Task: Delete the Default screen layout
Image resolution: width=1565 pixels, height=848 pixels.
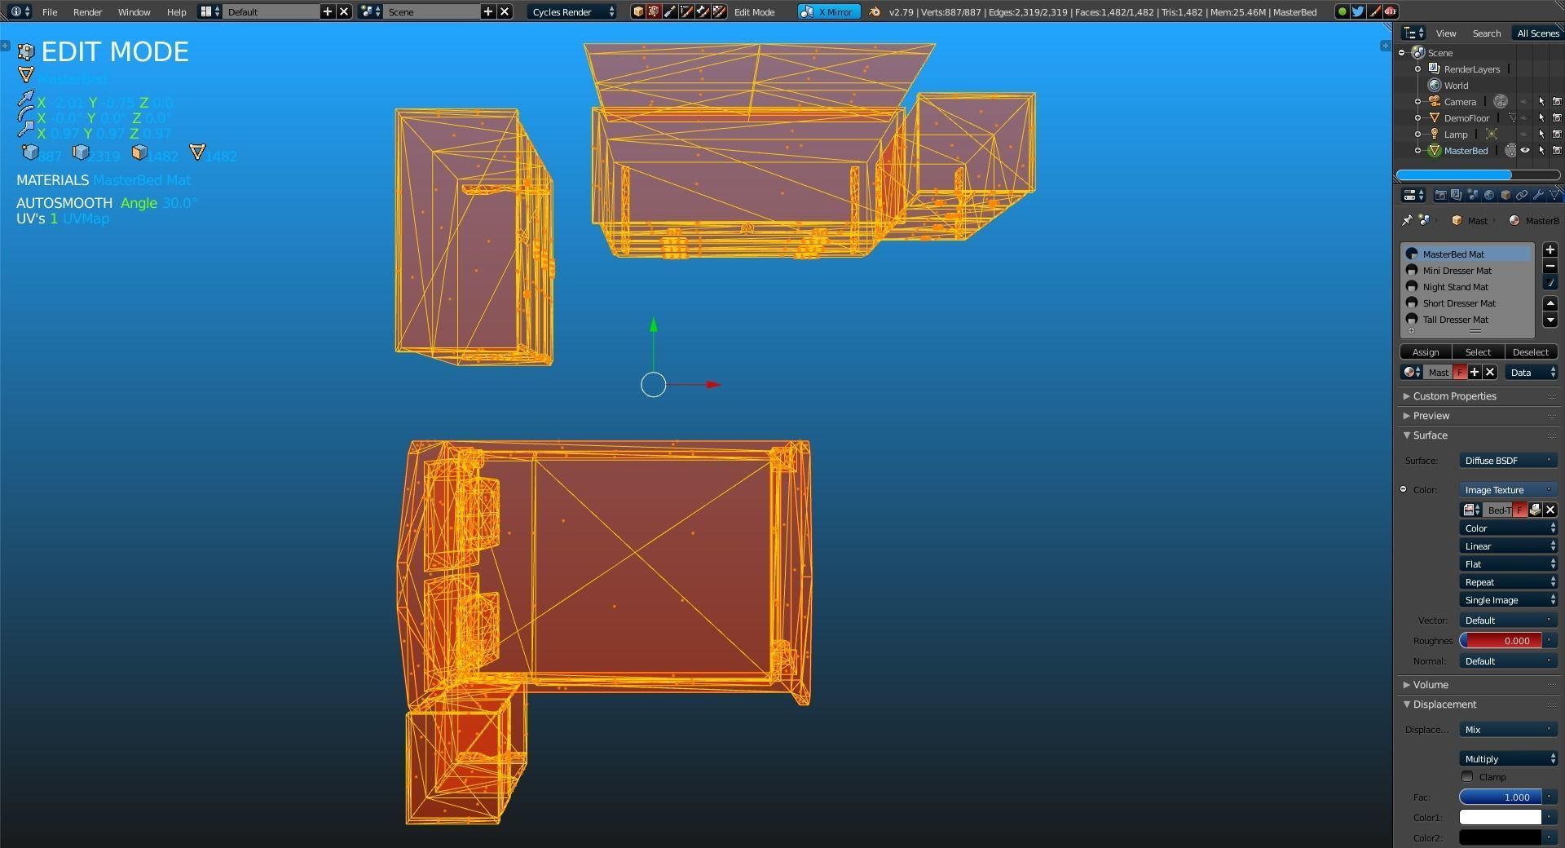Action: tap(344, 11)
